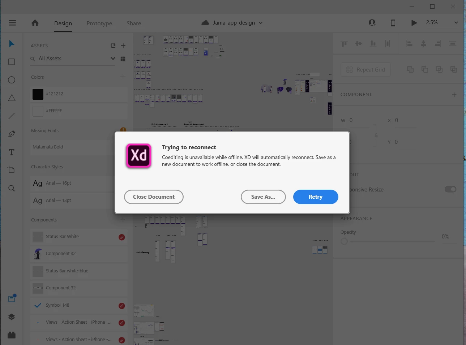The height and width of the screenshot is (345, 466).
Task: Select the Line tool
Action: click(12, 116)
